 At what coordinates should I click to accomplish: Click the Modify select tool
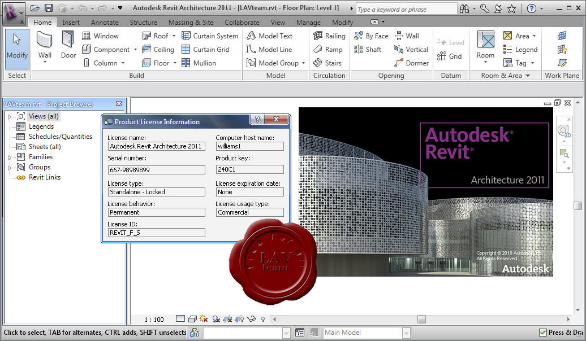[x=17, y=48]
